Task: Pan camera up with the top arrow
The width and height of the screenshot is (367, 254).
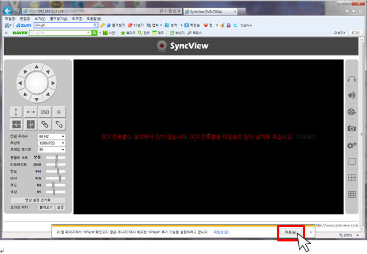Action: [x=37, y=67]
